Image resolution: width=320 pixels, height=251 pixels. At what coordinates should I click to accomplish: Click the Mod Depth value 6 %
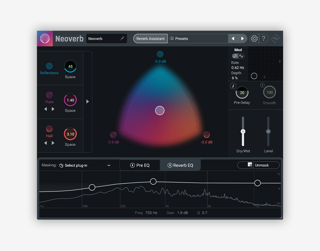click(x=235, y=78)
